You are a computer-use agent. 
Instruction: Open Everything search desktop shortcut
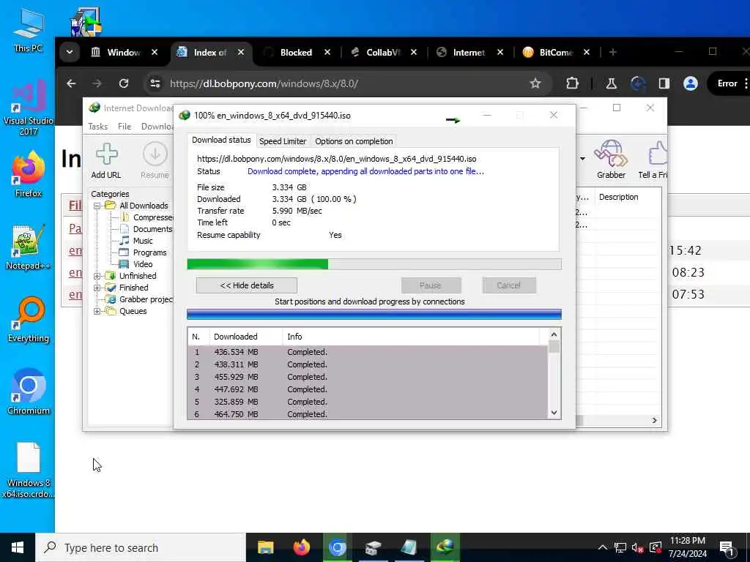pos(29,321)
